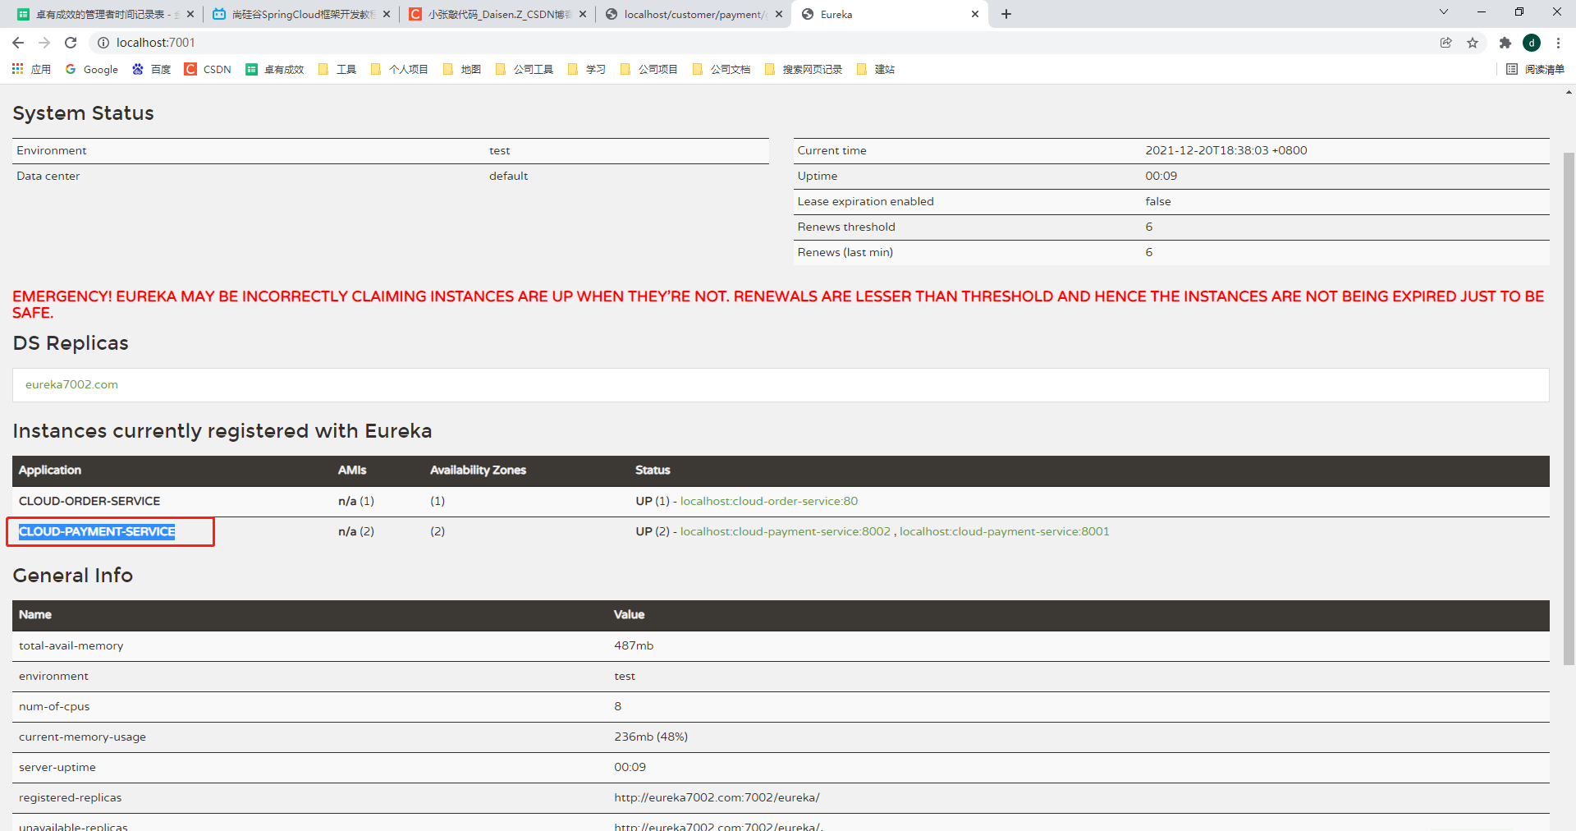Bookmark this page with the star icon
The height and width of the screenshot is (831, 1576).
(1473, 43)
